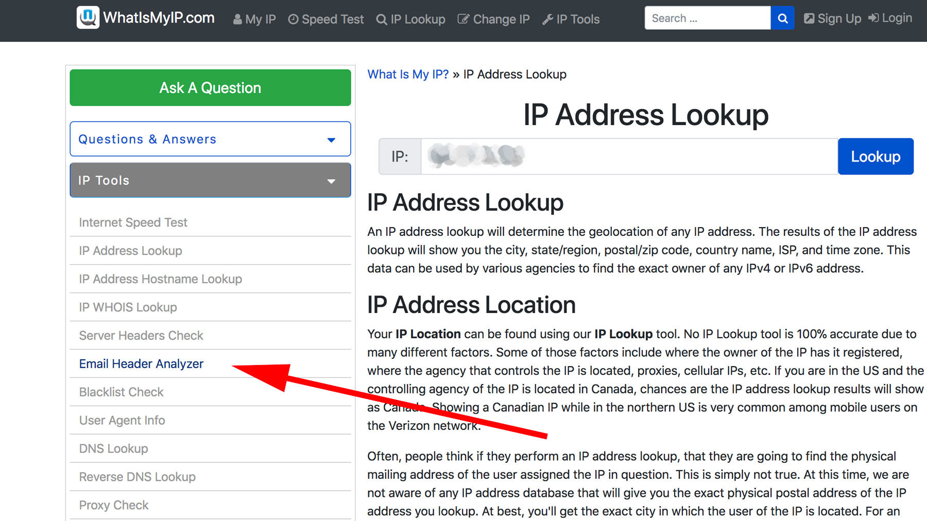Open My IP via person icon

pyautogui.click(x=237, y=20)
